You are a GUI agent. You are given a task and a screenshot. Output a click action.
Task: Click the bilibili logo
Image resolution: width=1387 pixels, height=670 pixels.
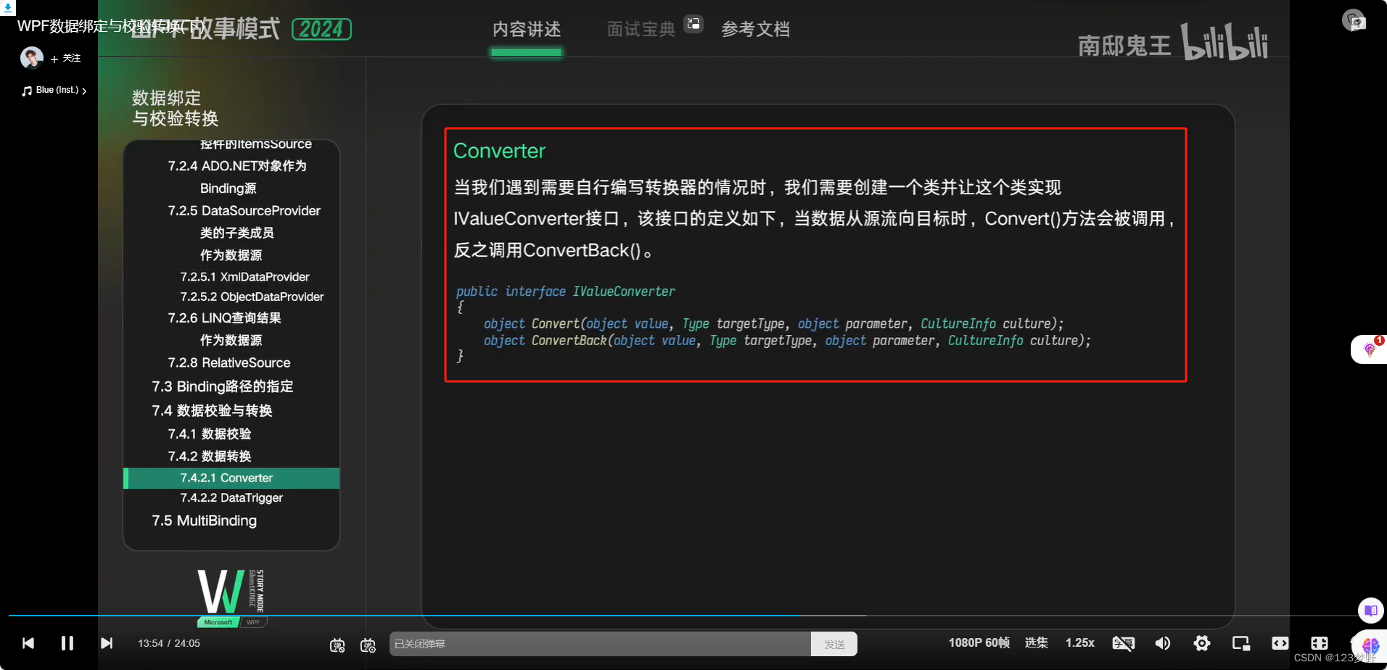[1224, 42]
